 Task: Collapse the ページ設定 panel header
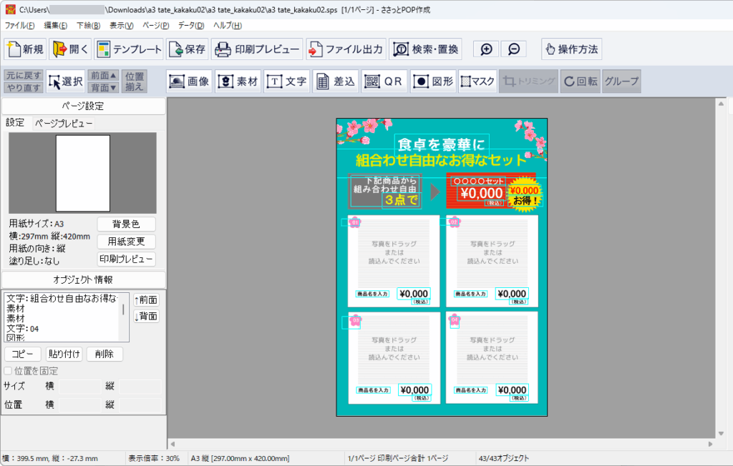pyautogui.click(x=83, y=106)
